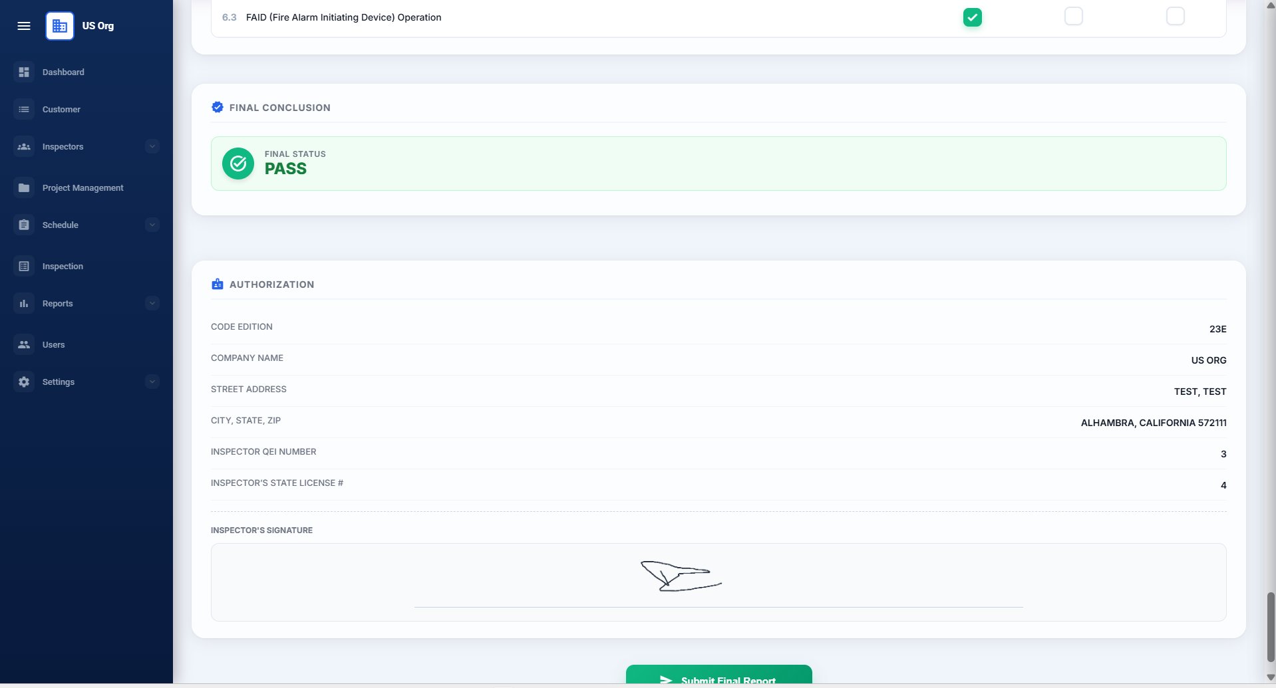1276x688 pixels.
Task: Click the AUTHORIZATION heading
Action: click(271, 285)
